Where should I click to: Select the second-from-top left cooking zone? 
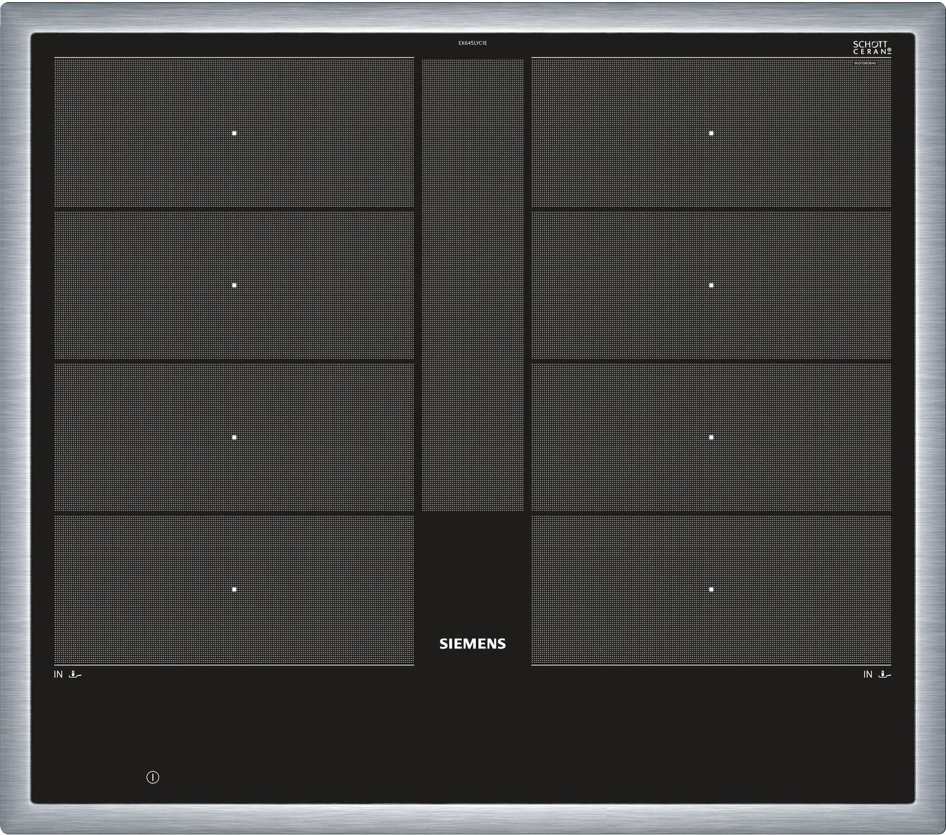pyautogui.click(x=234, y=285)
